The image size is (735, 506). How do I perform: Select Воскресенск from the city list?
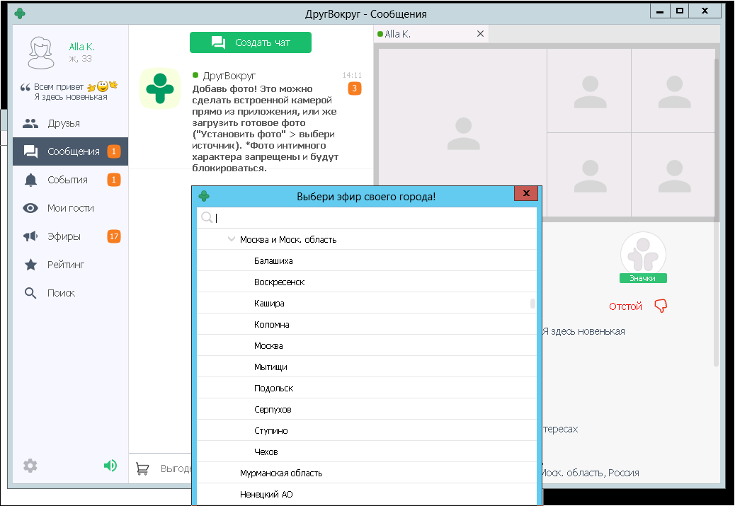[367, 282]
